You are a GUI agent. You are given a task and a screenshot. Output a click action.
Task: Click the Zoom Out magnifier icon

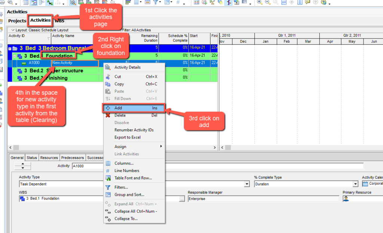tap(267, 3)
